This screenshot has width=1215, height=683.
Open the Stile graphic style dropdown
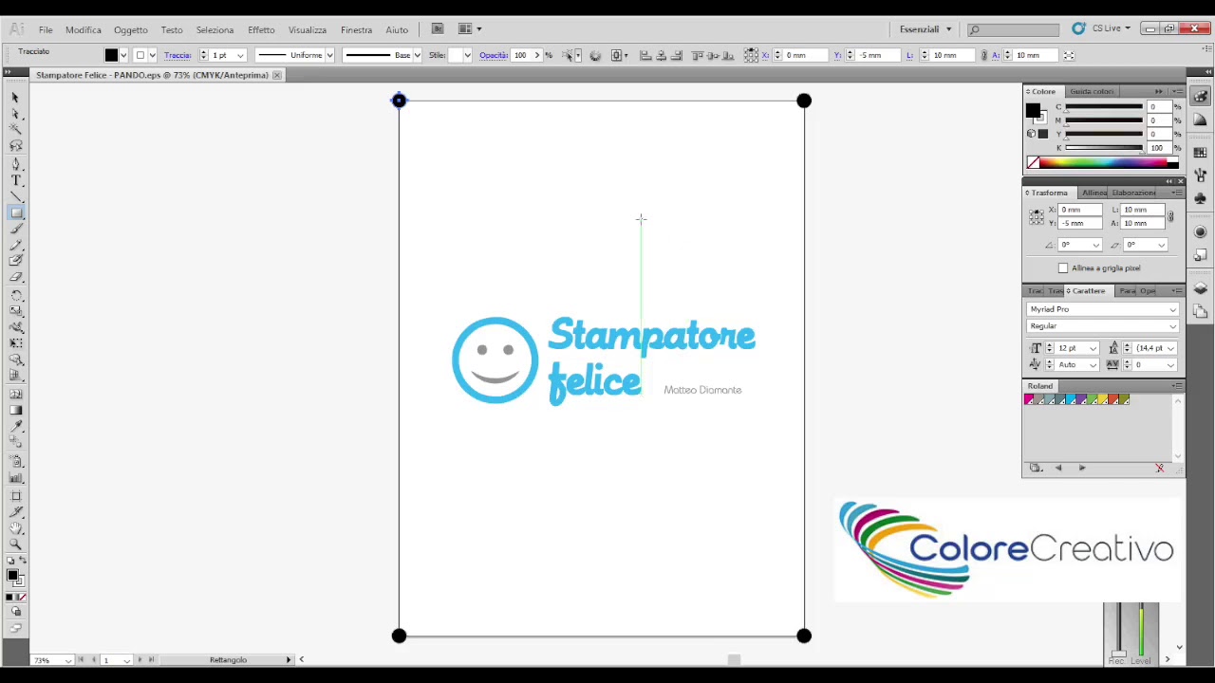pyautogui.click(x=467, y=56)
